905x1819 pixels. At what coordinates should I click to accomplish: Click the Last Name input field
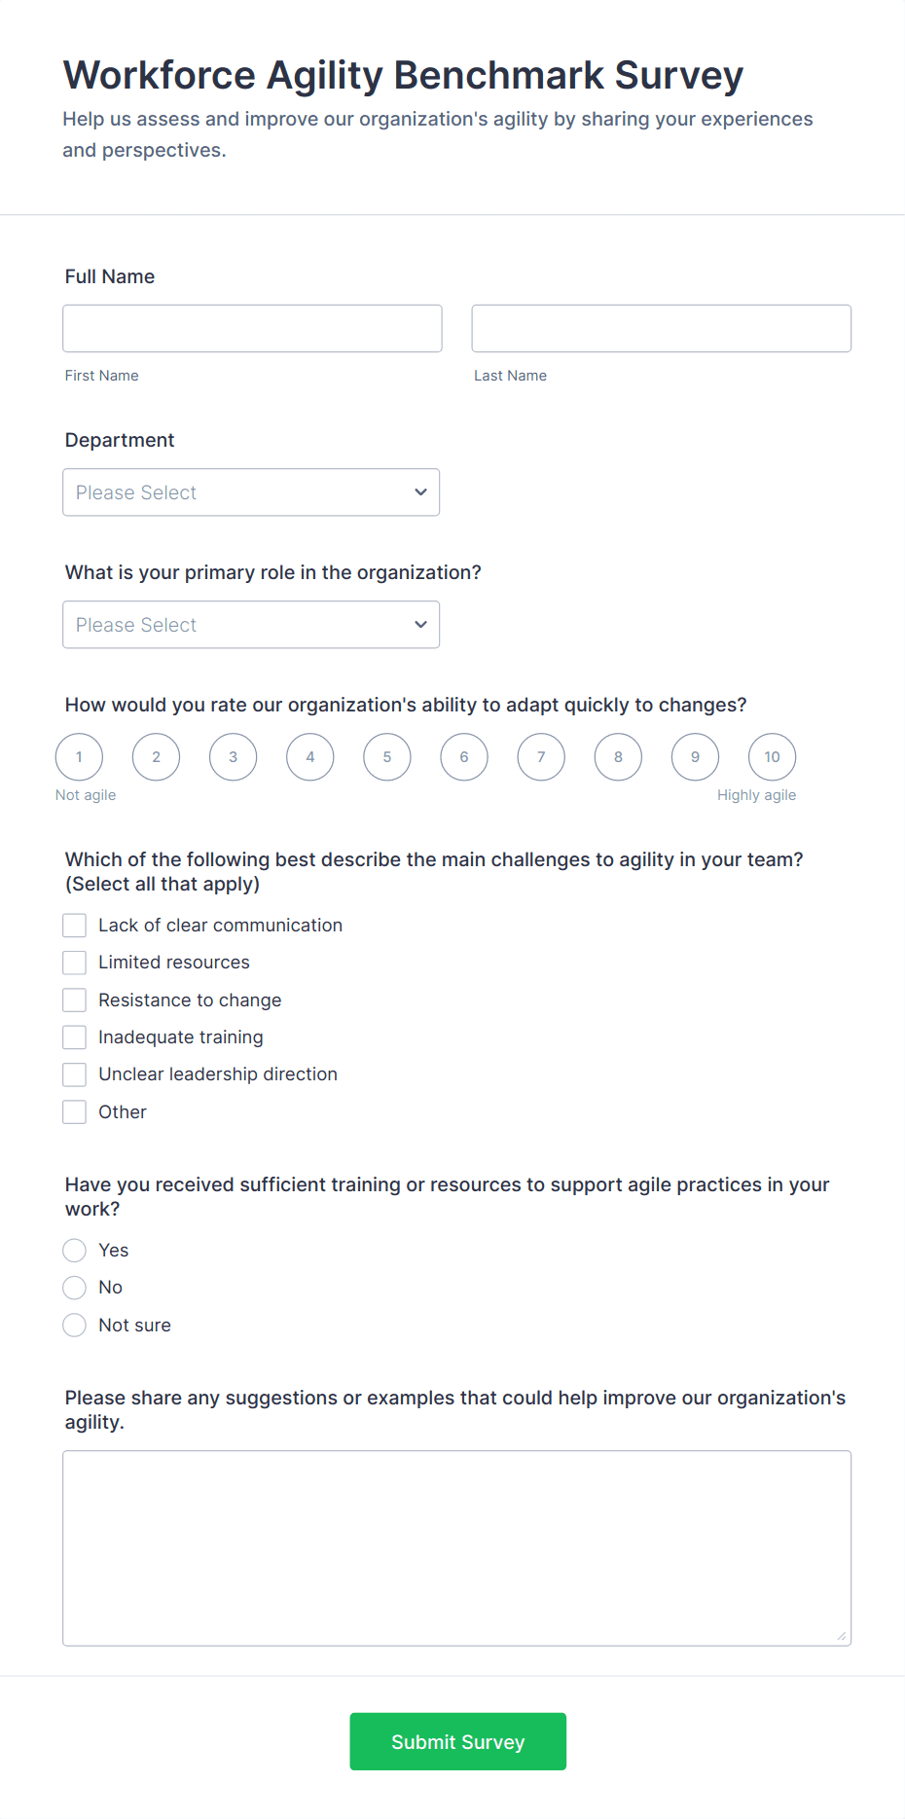(661, 329)
